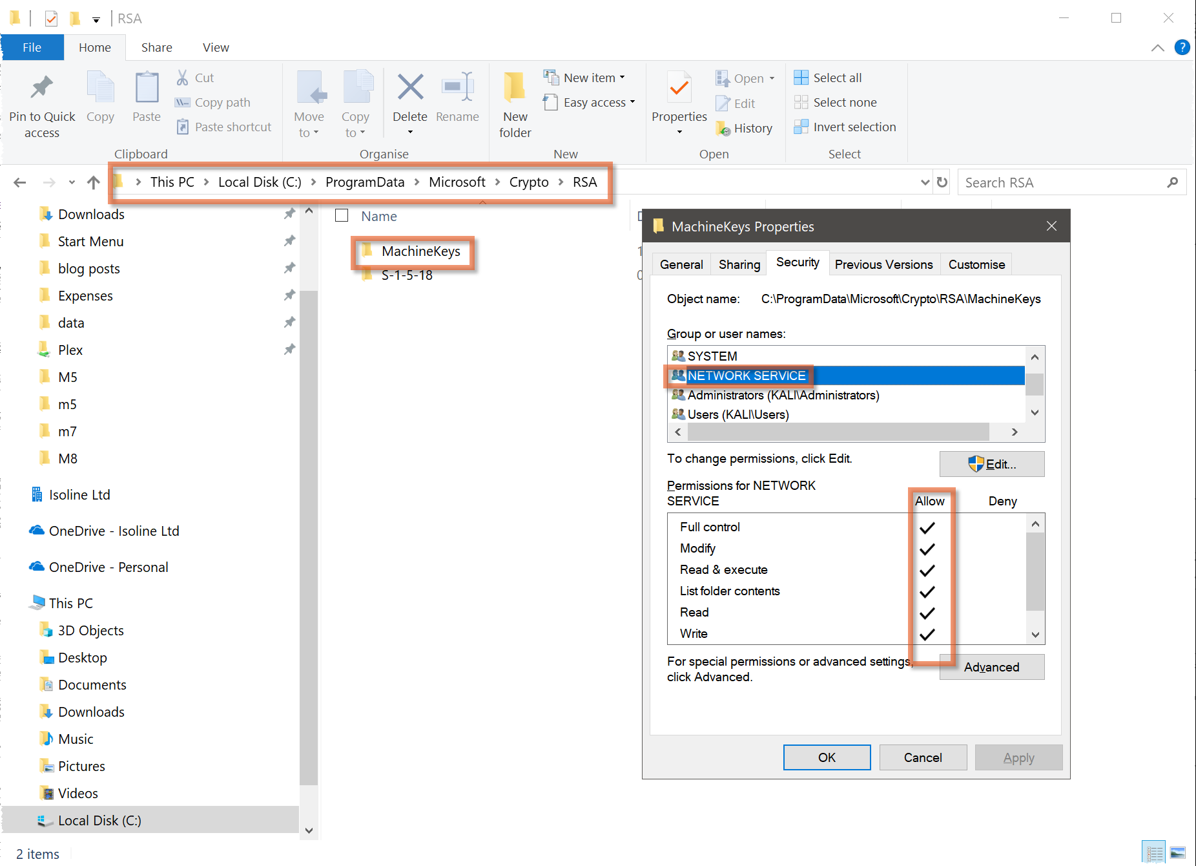This screenshot has width=1196, height=866.
Task: Open the Move to menu
Action: 309,104
